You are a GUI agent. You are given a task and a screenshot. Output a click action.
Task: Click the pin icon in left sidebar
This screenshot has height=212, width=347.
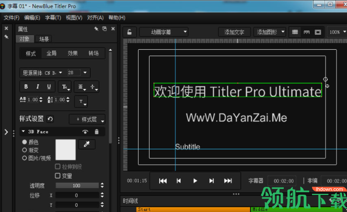click(x=6, y=37)
